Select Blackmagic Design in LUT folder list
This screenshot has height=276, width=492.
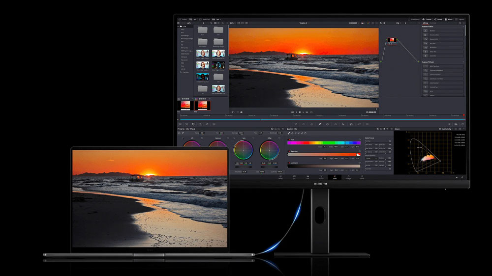(186, 38)
